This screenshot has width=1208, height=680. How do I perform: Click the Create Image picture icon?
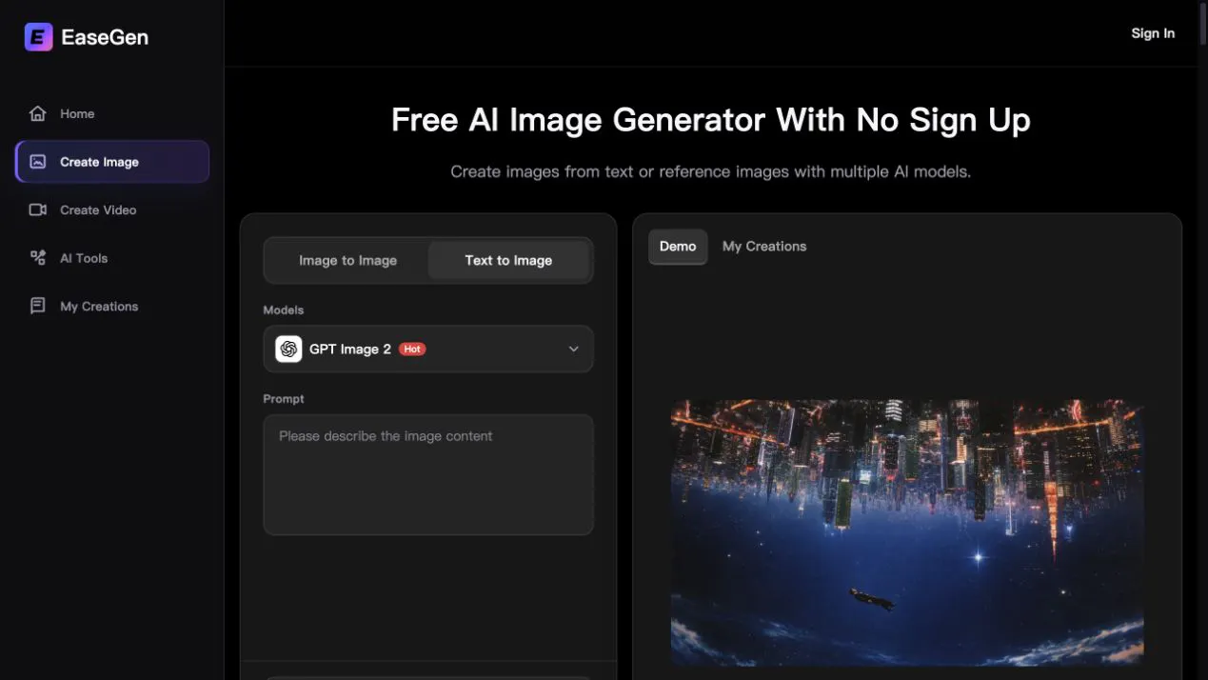click(38, 162)
